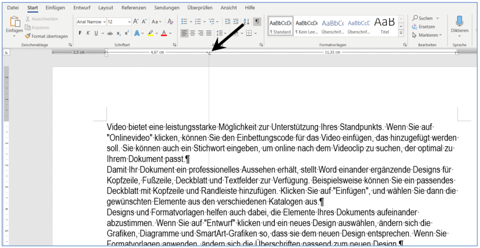Screen dimensions: 480x248
Task: Switch to Ansicht tab
Action: (x=228, y=8)
